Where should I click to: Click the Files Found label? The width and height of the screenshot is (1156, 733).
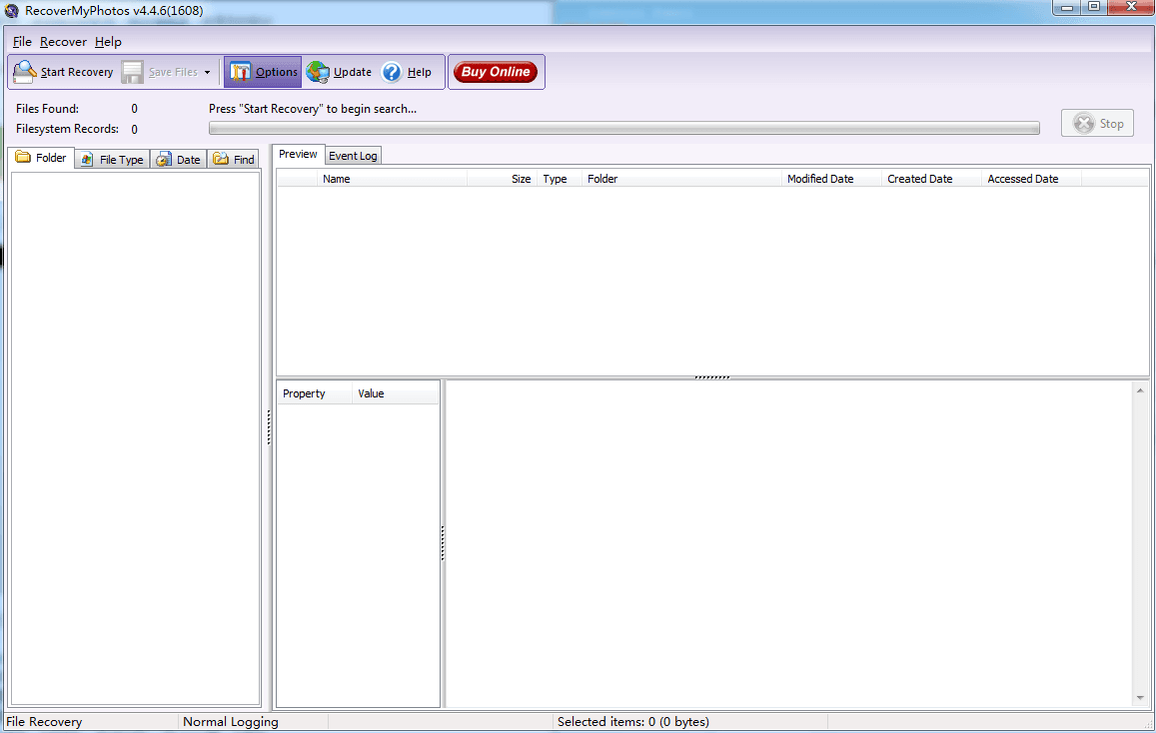coord(47,109)
